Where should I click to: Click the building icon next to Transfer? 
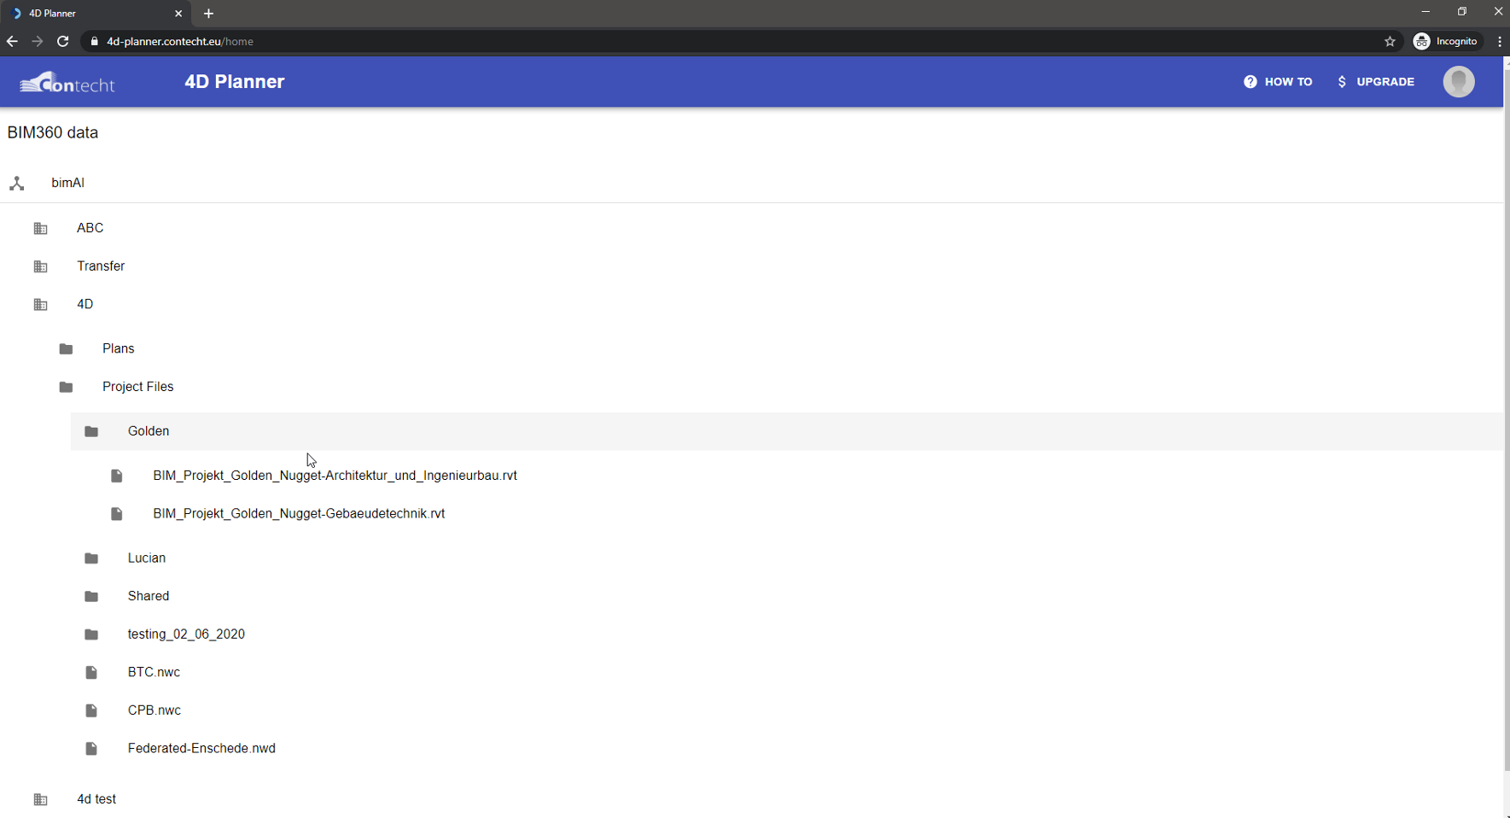coord(40,266)
